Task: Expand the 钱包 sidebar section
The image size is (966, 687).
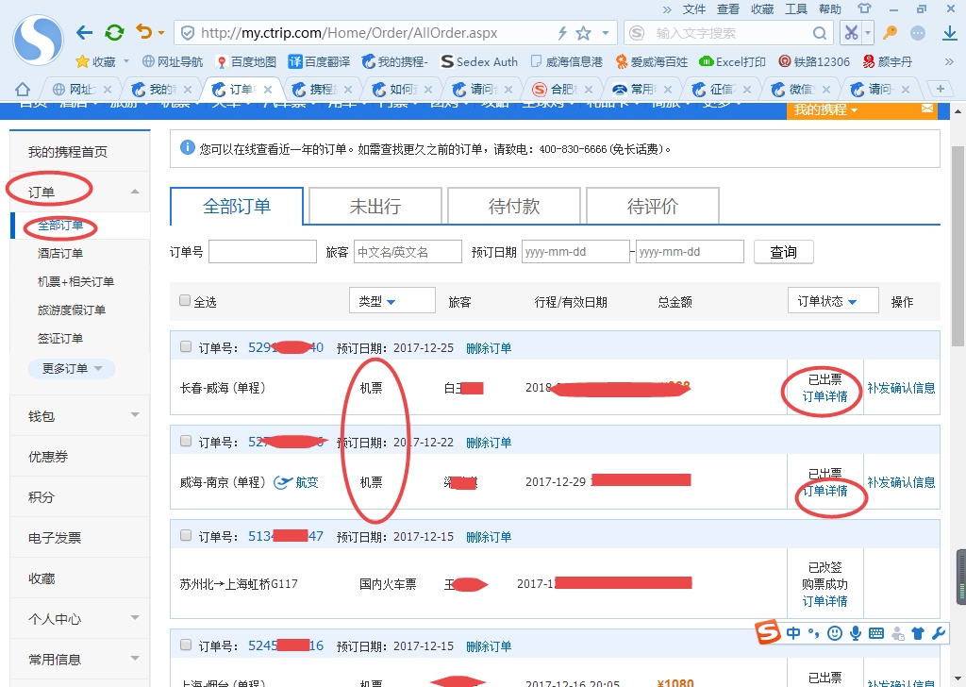Action: coord(135,415)
